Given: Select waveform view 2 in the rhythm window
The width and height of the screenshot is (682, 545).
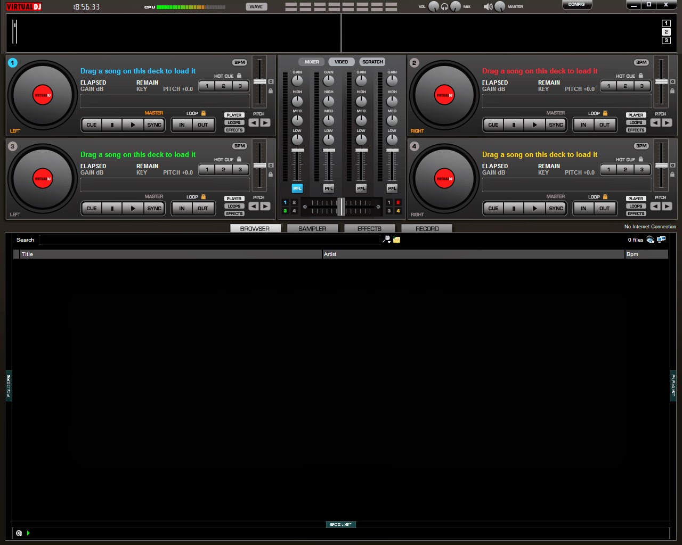Looking at the screenshot, I should click(666, 32).
